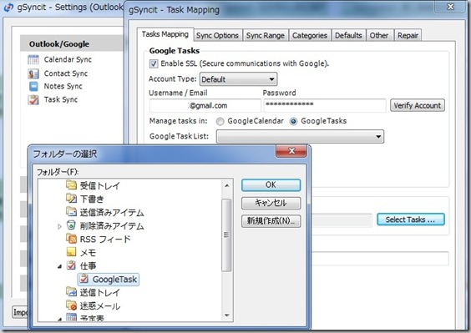The image size is (471, 333).
Task: Select the メモ folder name
Action: click(x=88, y=253)
